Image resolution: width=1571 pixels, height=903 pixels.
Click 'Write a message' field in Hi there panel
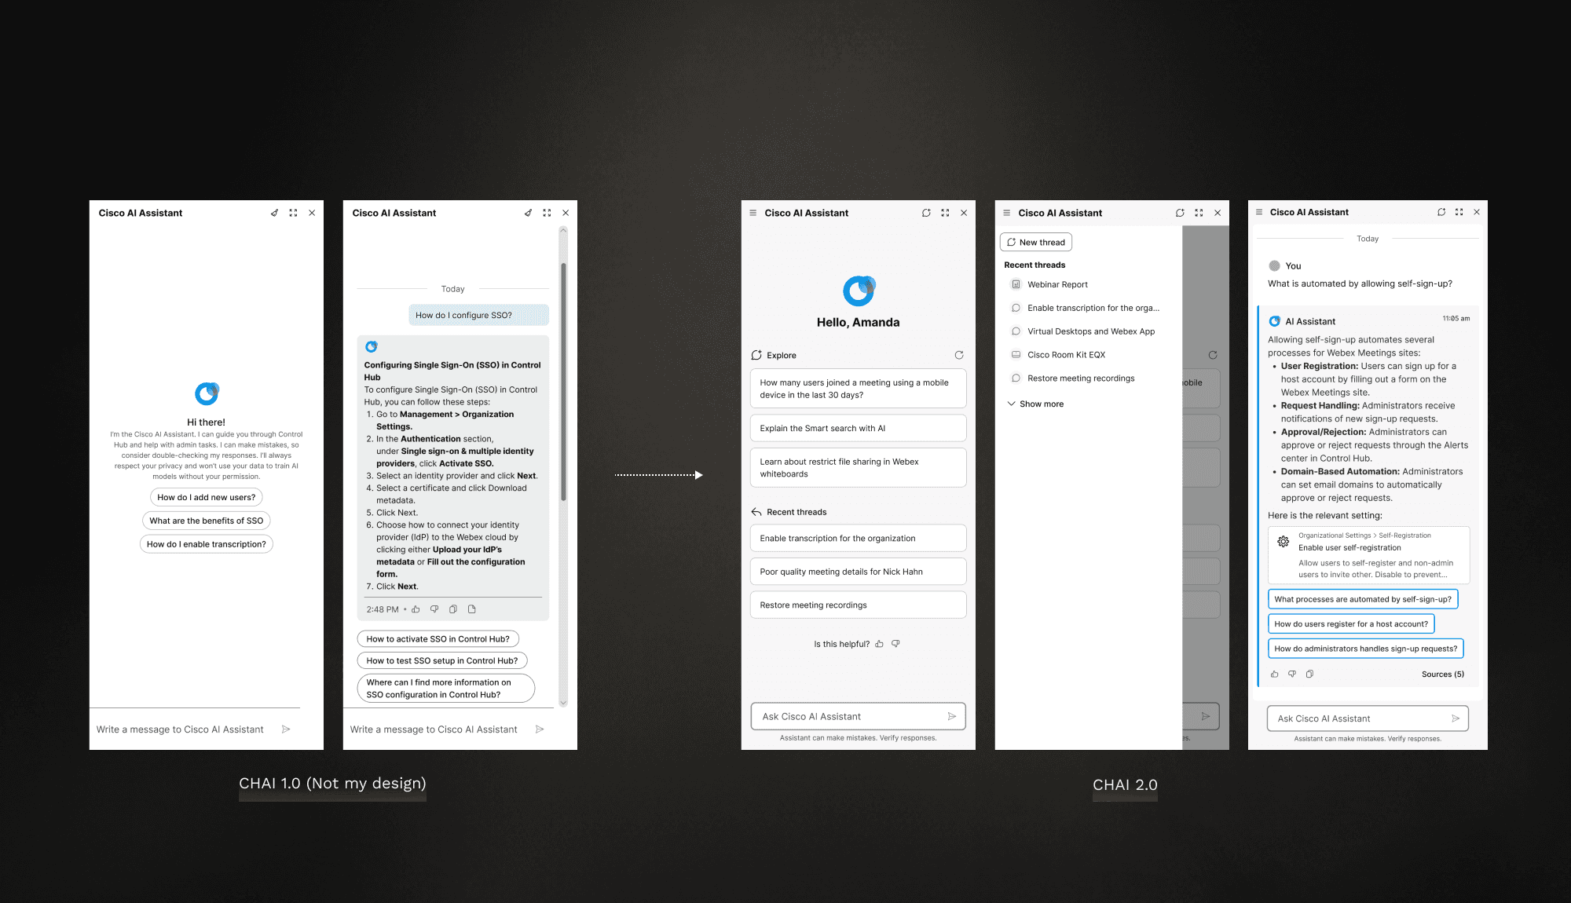pos(180,729)
